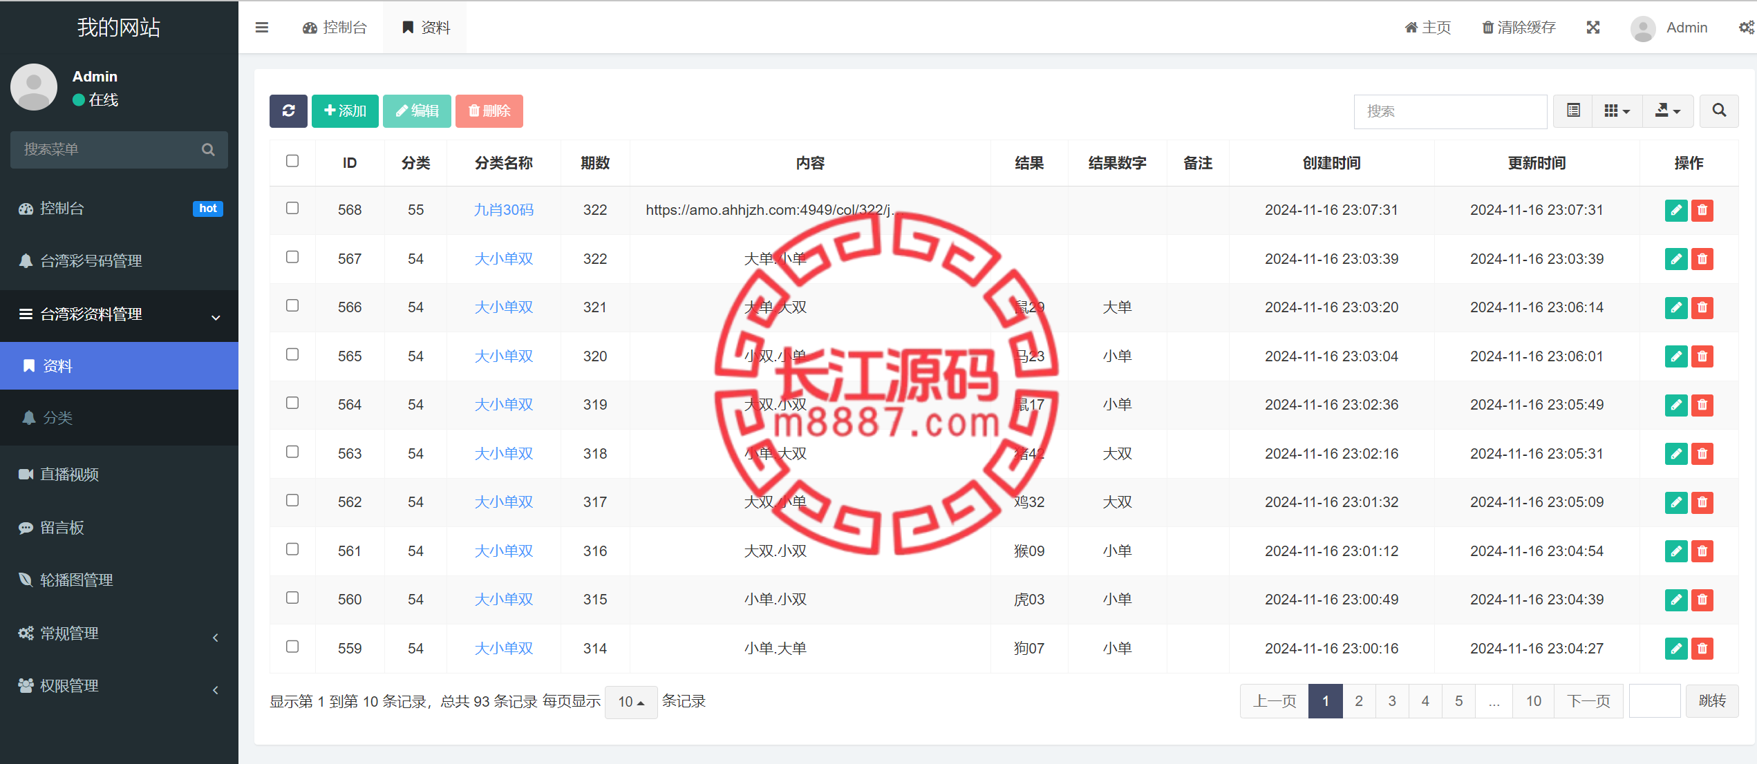Toggle the sidebar hamburger menu icon
The height and width of the screenshot is (764, 1757).
coord(261,28)
